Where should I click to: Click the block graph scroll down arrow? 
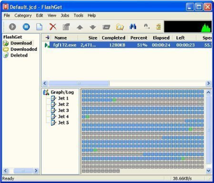tap(208, 171)
